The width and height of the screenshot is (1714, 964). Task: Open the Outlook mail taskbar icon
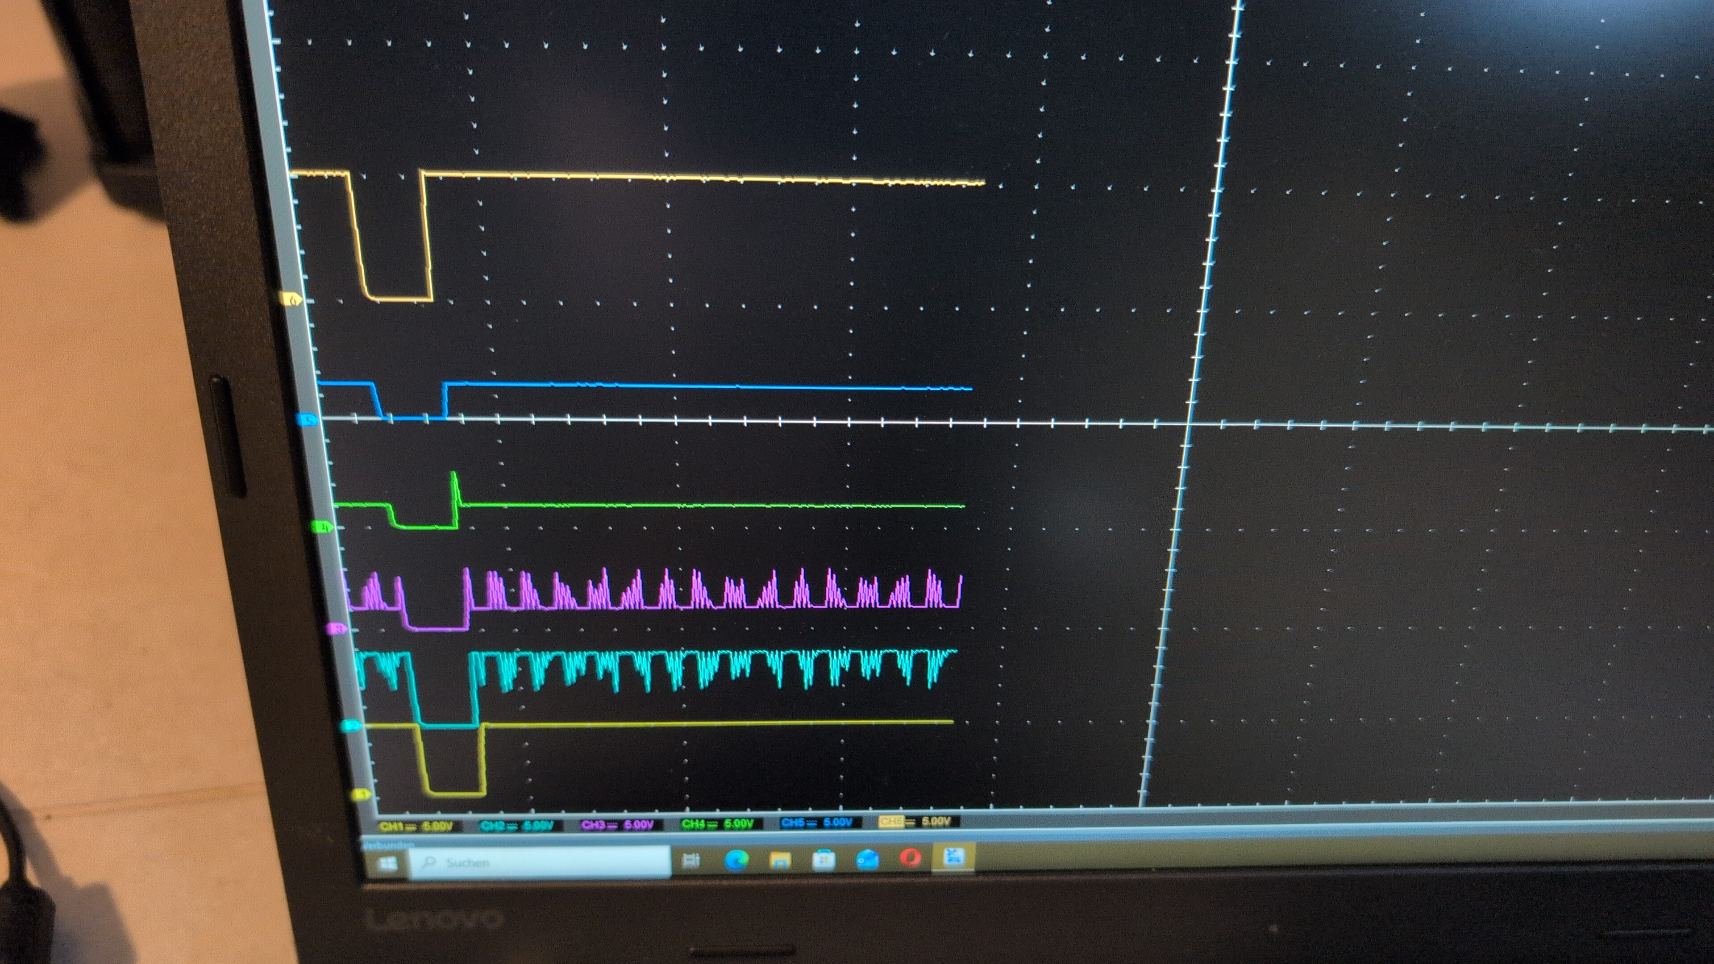pos(868,859)
